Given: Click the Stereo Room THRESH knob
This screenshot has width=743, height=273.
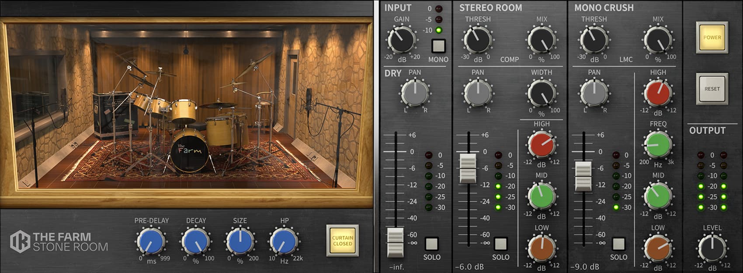Looking at the screenshot, I should click(477, 40).
